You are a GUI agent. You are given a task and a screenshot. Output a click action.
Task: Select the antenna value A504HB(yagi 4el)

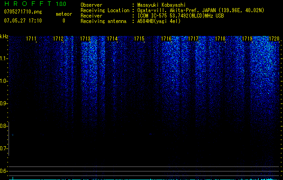click(159, 21)
